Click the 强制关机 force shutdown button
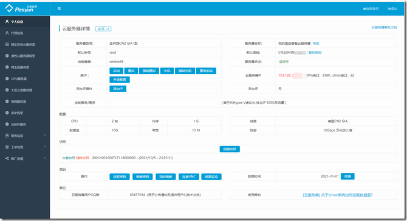This screenshot has height=221, width=407. [185, 71]
